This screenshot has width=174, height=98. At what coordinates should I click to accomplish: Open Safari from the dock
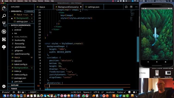pos(14,96)
